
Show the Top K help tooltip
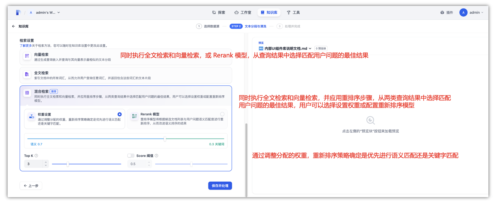(36, 156)
